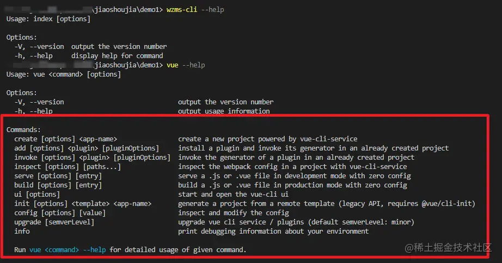
Task: Click the 'vue --help' command text
Action: (186, 65)
